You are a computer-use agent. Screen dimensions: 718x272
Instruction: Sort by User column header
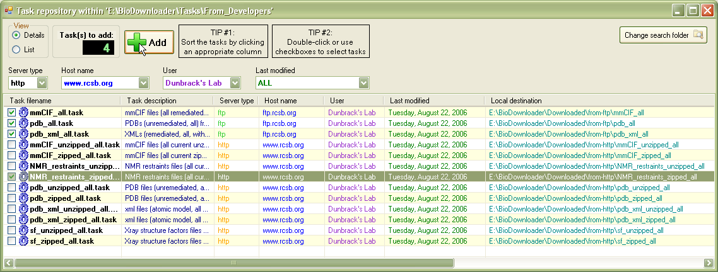coord(353,101)
